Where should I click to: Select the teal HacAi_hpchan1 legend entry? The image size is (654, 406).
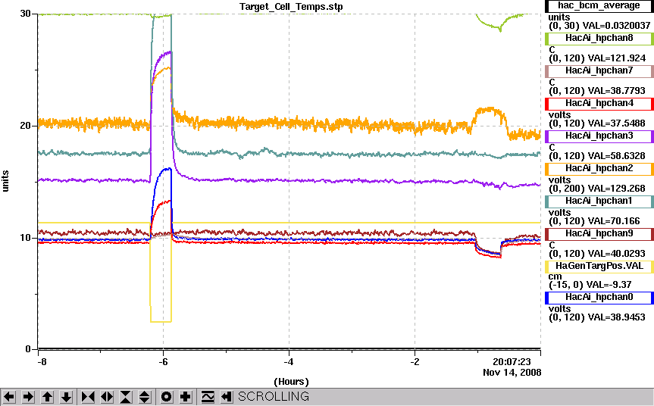click(x=599, y=201)
